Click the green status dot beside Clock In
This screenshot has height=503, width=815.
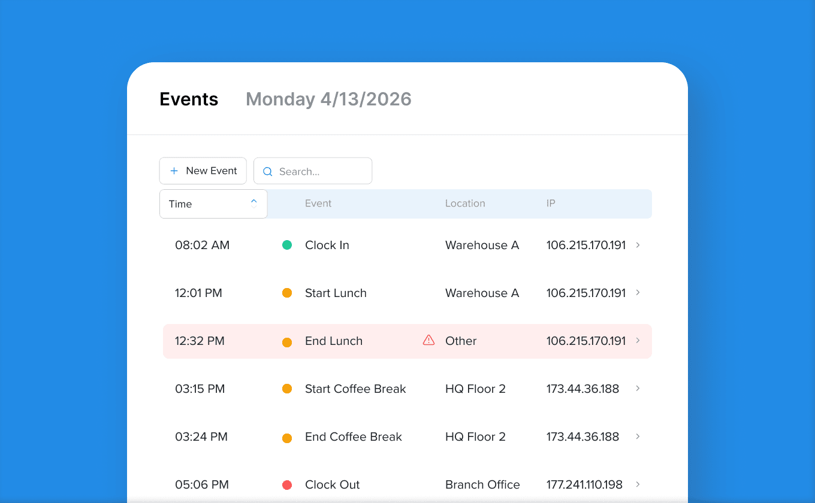click(287, 245)
